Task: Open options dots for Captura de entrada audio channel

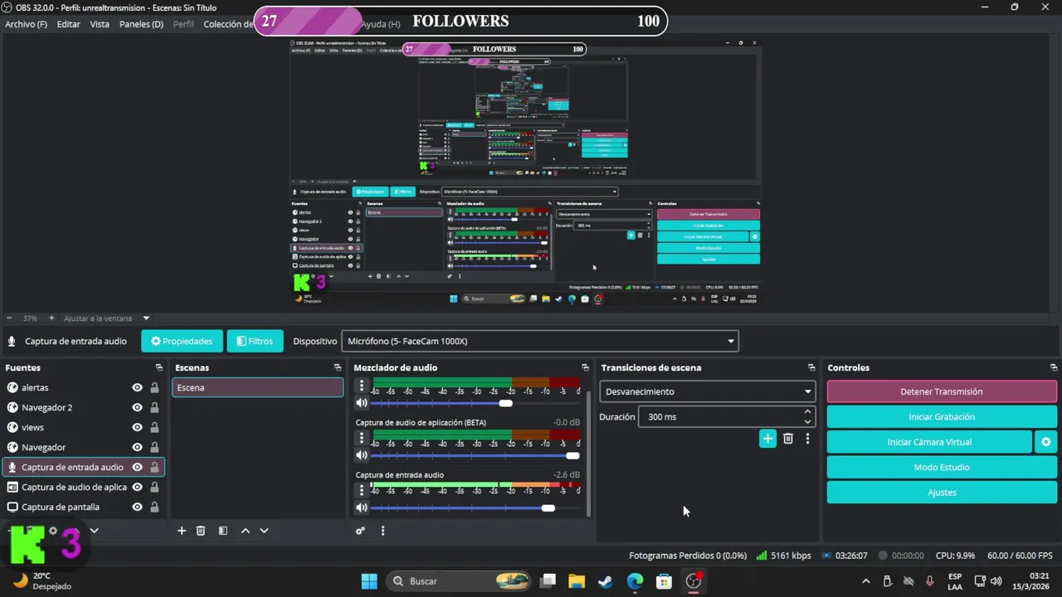Action: click(362, 489)
